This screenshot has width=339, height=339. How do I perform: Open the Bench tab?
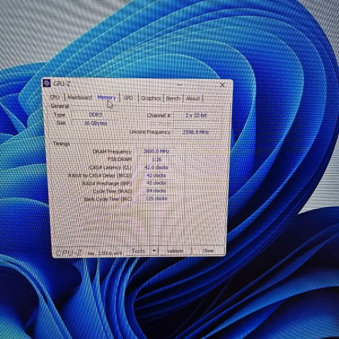pyautogui.click(x=173, y=98)
